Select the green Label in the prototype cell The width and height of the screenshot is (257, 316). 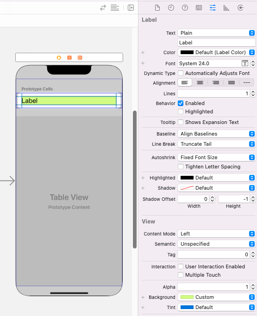(x=69, y=100)
